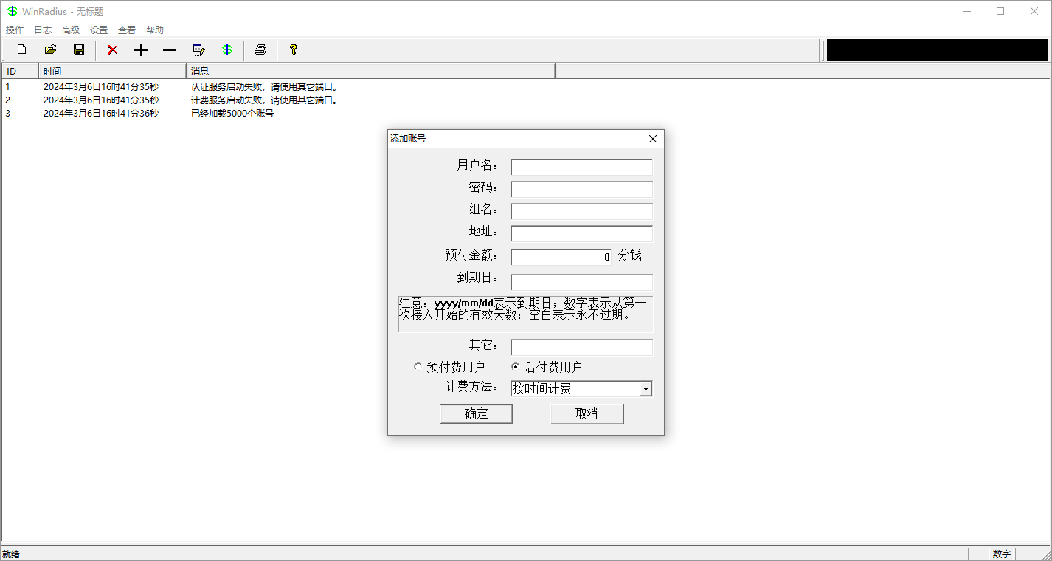The height and width of the screenshot is (561, 1052).
Task: Select log row 认证服务启动失败
Action: (x=265, y=87)
